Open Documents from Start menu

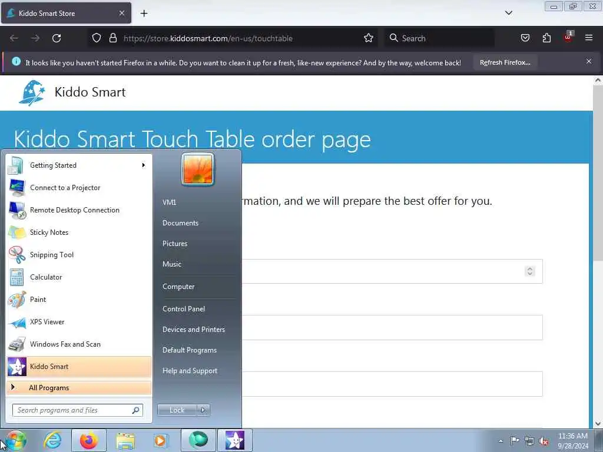click(180, 223)
